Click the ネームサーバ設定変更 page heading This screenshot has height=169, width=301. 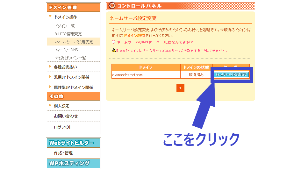coord(133,18)
